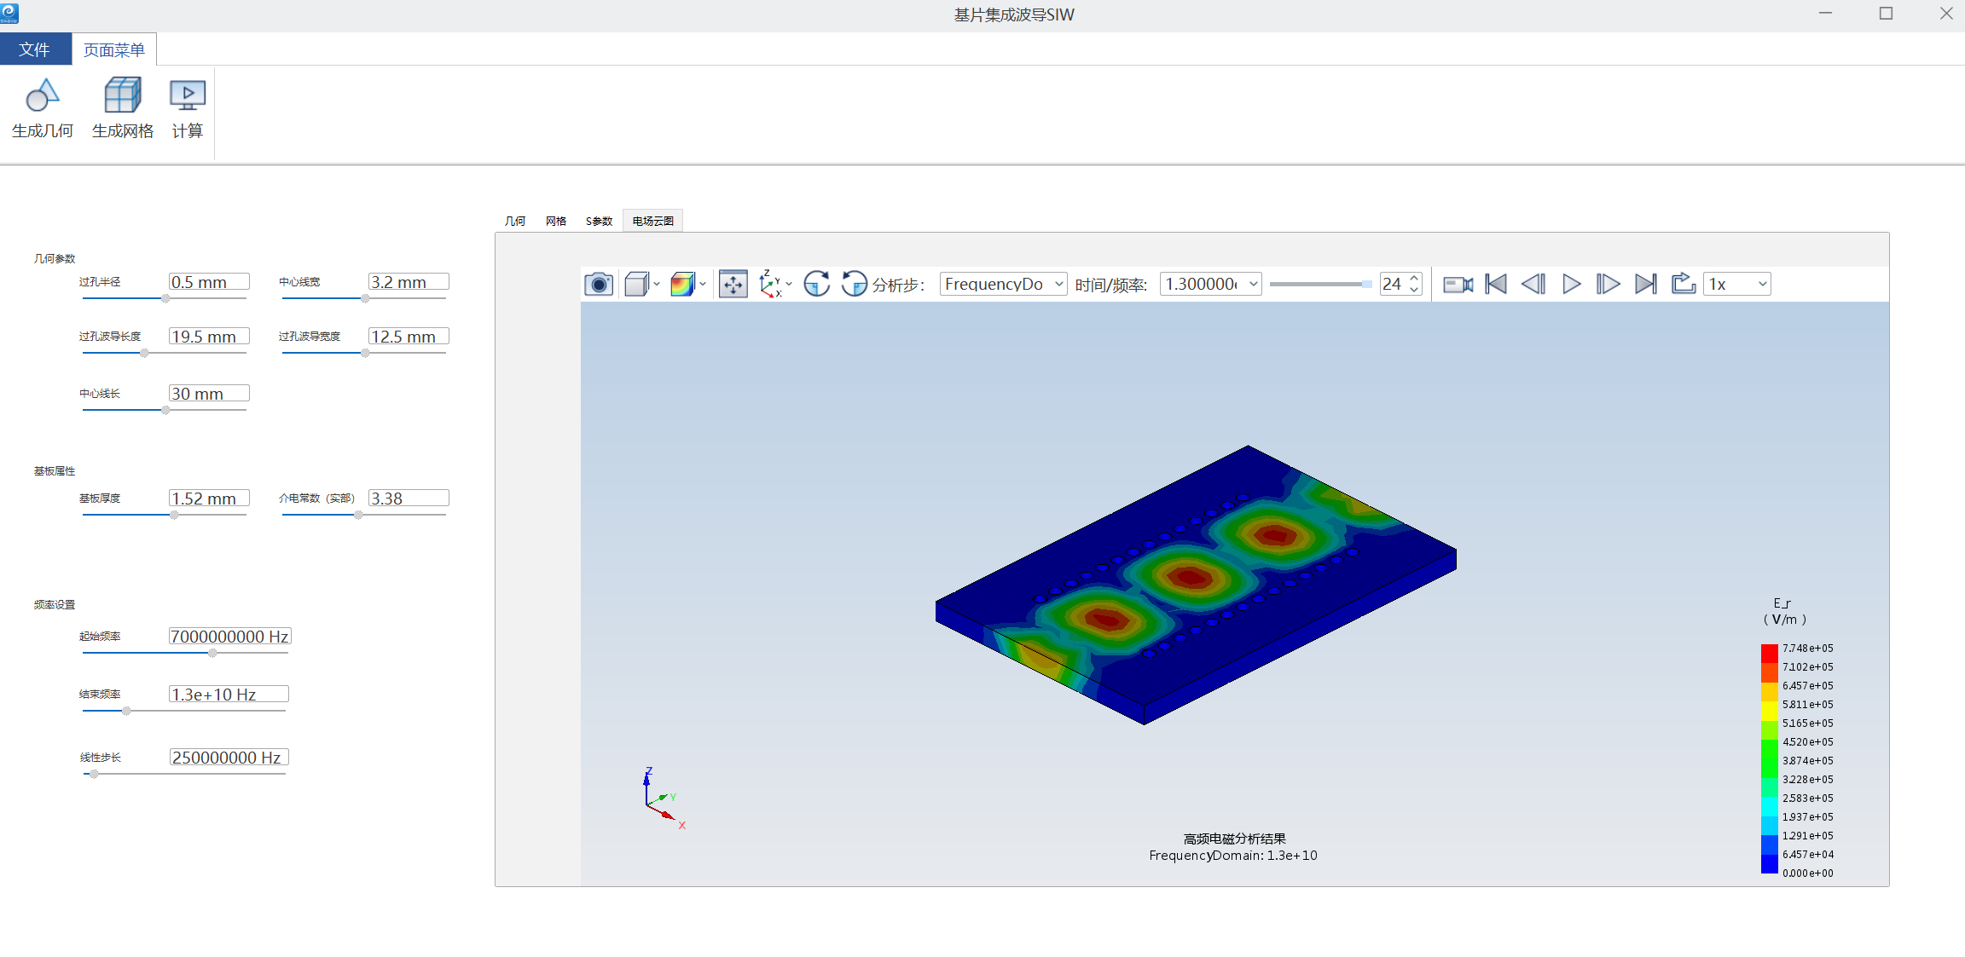Play the field animation
Screen dimensions: 1965x957
click(x=1571, y=284)
